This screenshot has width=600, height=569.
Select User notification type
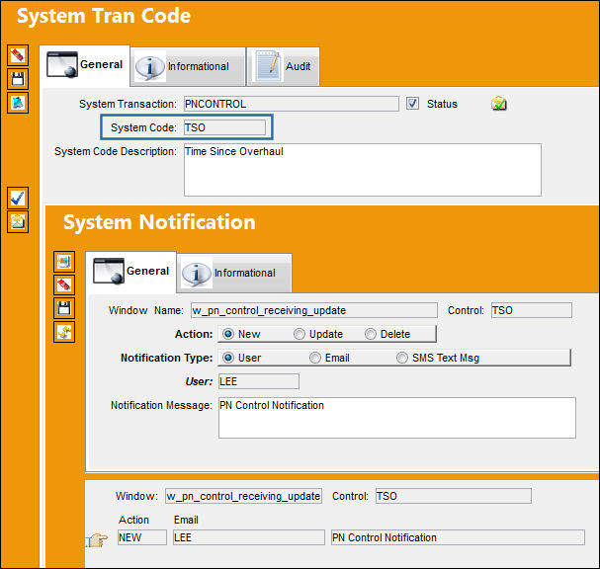tap(228, 358)
